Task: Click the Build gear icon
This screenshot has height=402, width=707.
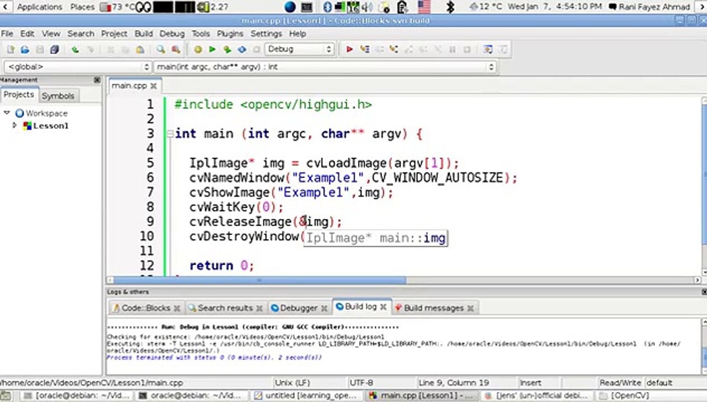Action: [x=197, y=49]
